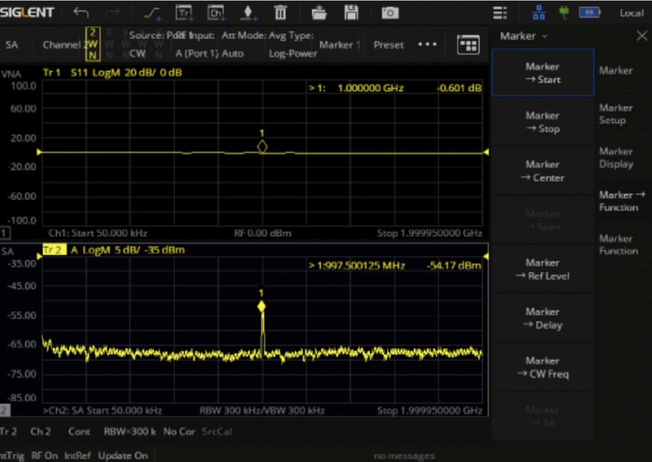Select the Marker Display tab

click(x=616, y=157)
